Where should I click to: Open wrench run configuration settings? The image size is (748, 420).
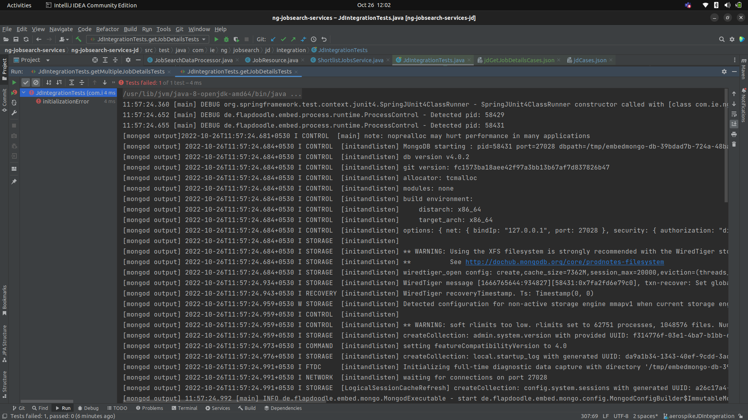(x=14, y=113)
